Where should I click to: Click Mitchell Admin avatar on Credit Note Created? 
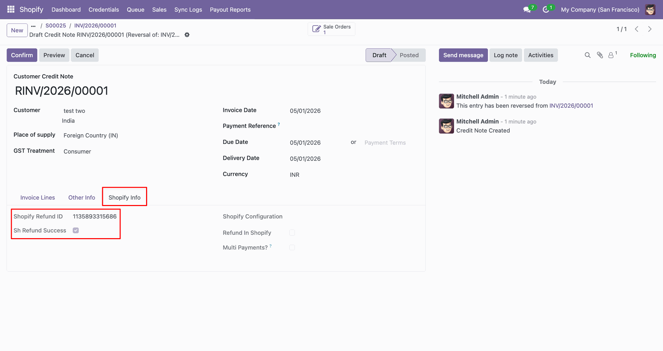446,126
